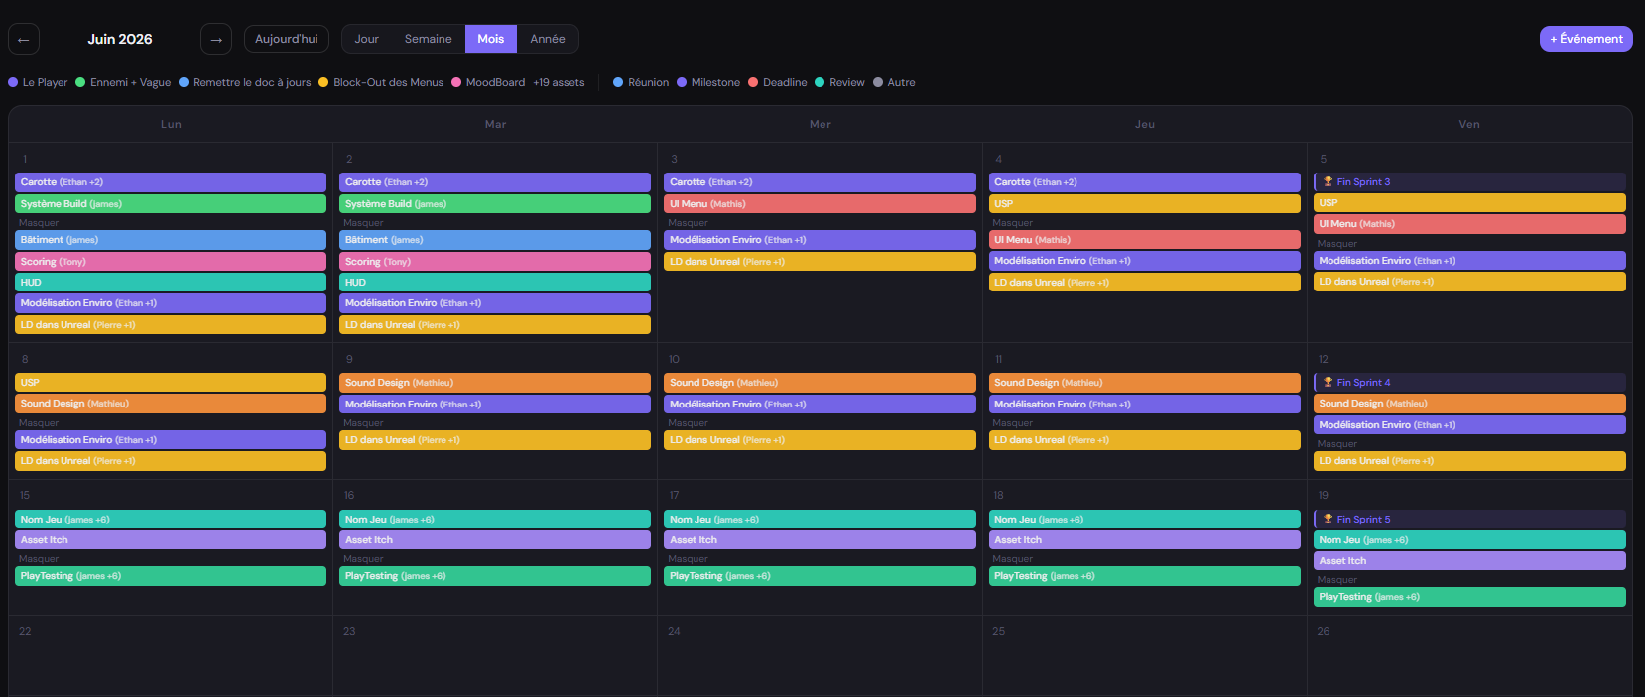Open LD dans Unreal event on June 11
The image size is (1645, 697).
click(x=1145, y=440)
